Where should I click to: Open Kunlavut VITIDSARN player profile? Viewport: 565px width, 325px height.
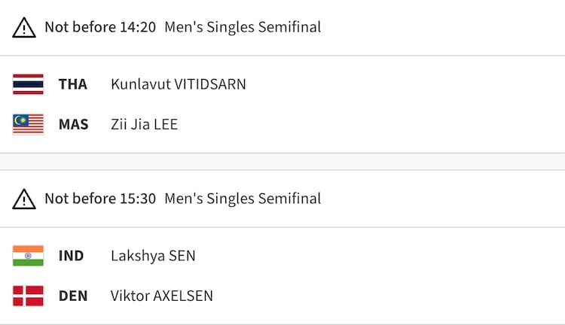(178, 84)
